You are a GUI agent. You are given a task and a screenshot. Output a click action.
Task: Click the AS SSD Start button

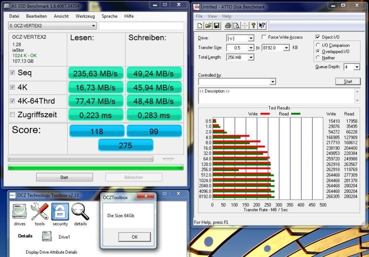(64, 177)
